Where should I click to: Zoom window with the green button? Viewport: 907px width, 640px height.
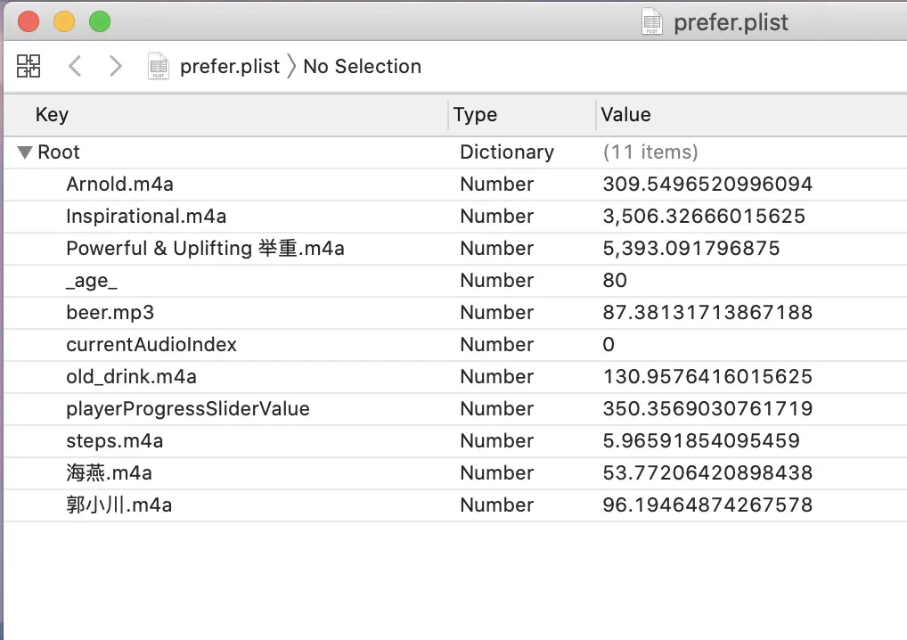[x=100, y=21]
